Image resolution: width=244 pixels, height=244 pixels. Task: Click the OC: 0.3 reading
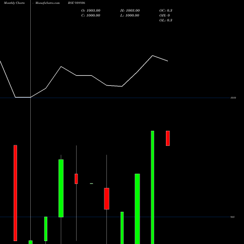pos(166,11)
